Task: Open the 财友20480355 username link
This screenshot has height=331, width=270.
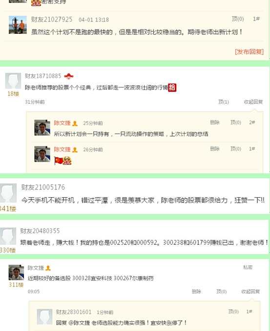Action: 40,231
